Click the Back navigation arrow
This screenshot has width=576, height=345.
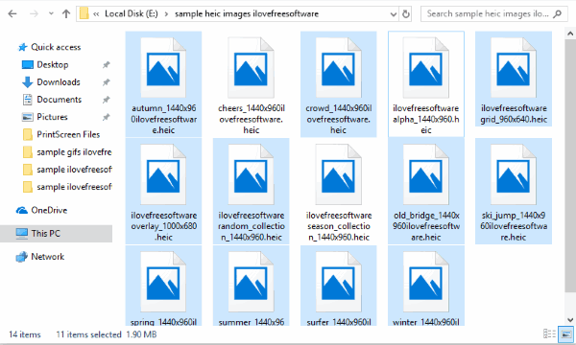[12, 14]
